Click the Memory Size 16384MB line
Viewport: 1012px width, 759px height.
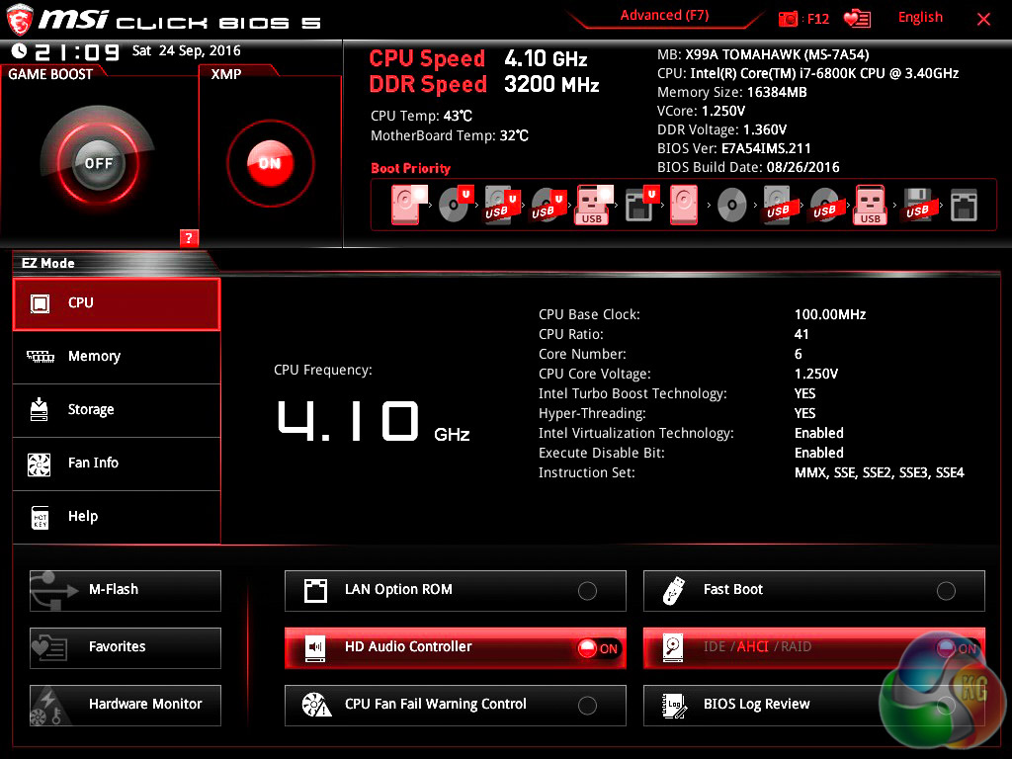tap(732, 92)
